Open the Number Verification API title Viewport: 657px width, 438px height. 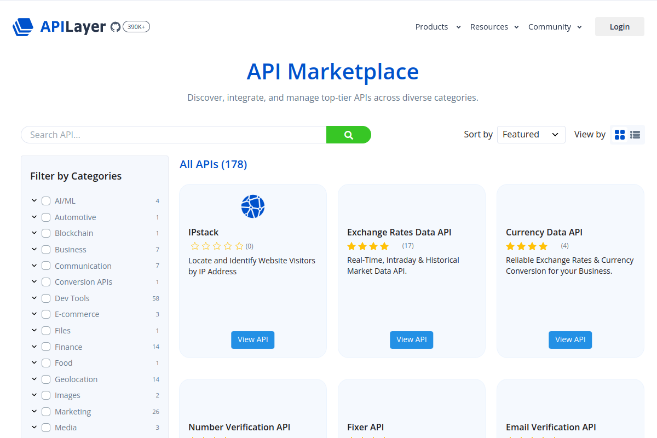pyautogui.click(x=239, y=427)
